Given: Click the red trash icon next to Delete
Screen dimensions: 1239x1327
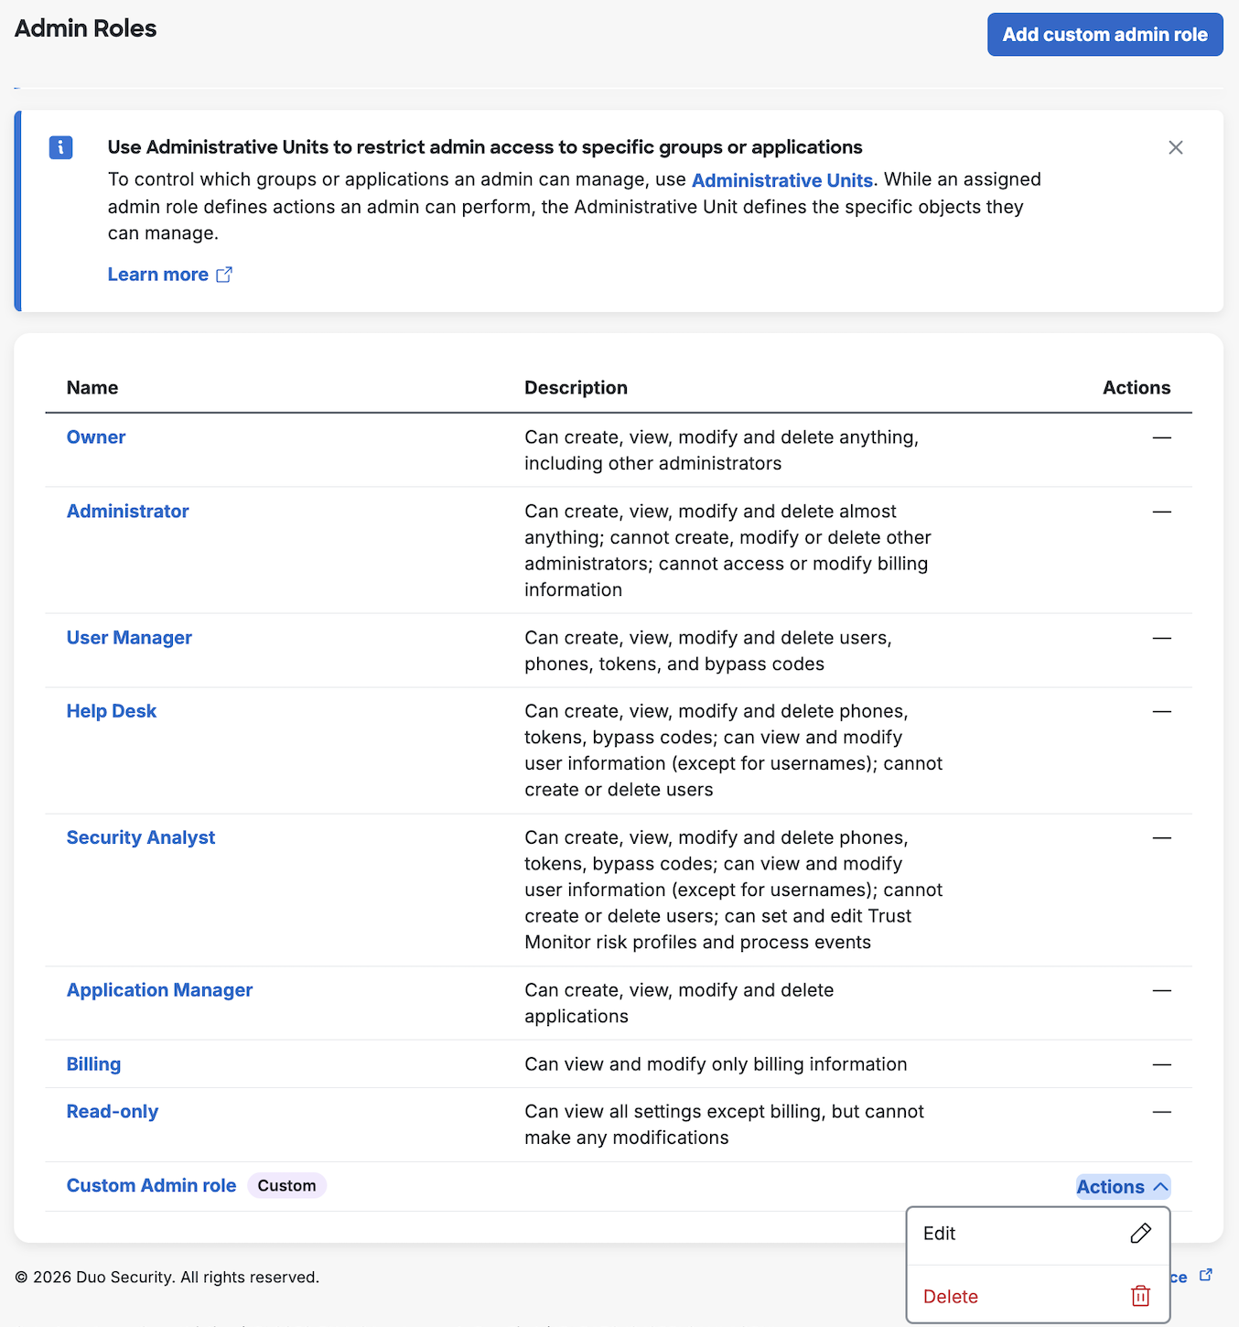Looking at the screenshot, I should 1140,1296.
